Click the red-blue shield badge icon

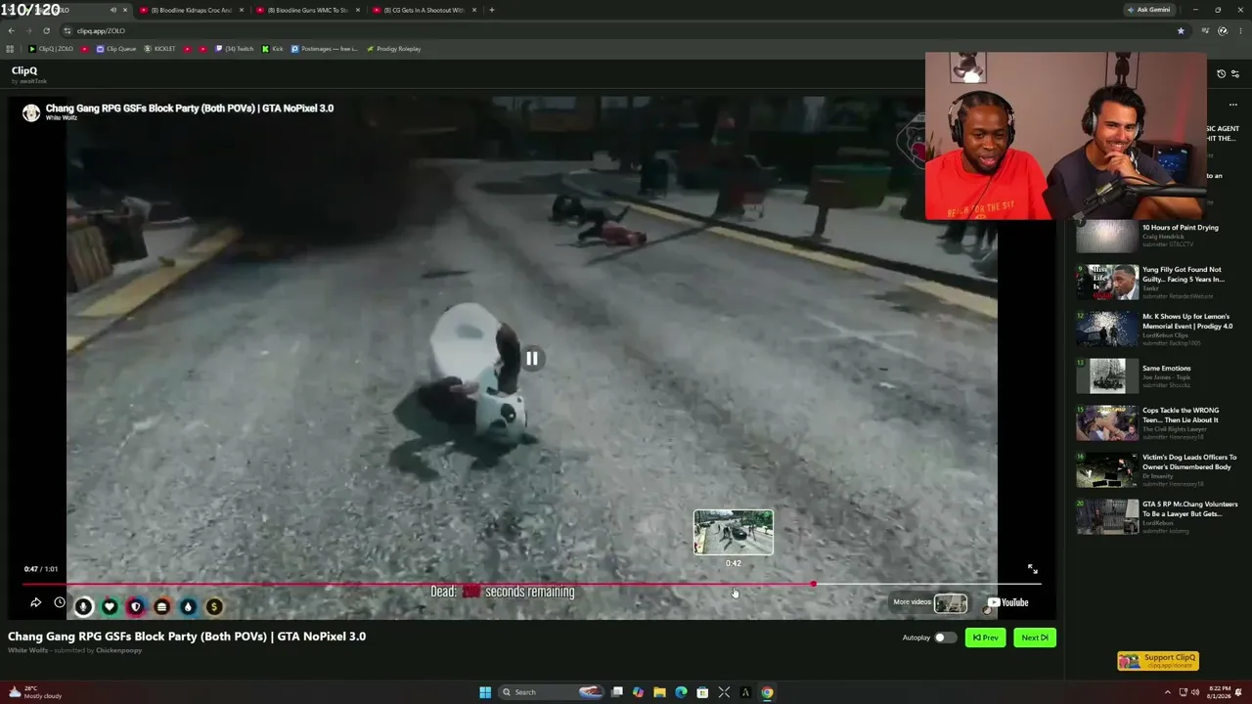point(136,607)
